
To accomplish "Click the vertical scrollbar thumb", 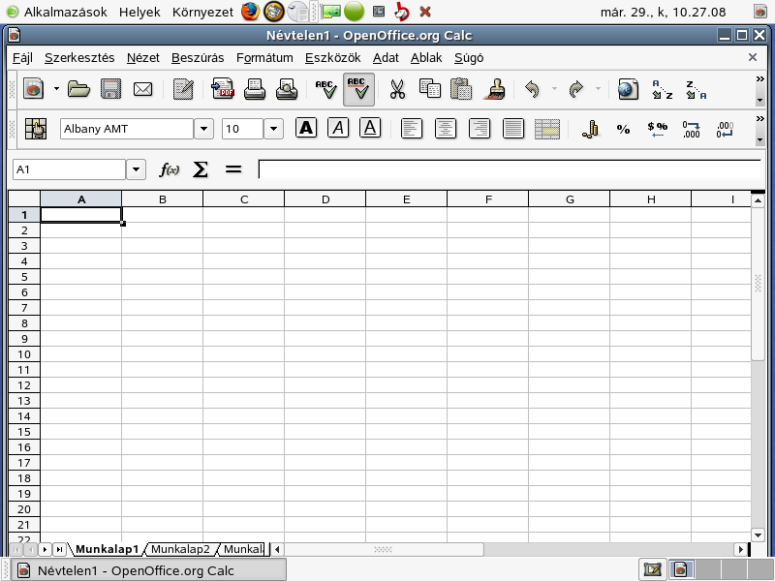I will click(758, 284).
